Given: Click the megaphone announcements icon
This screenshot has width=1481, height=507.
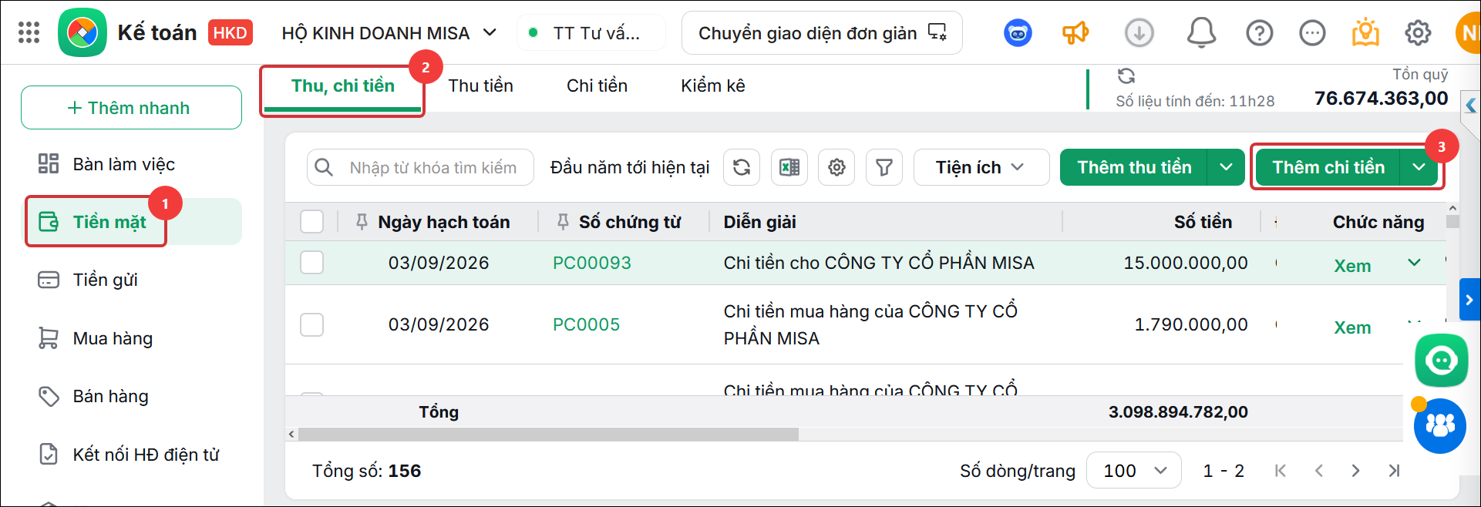Looking at the screenshot, I should coord(1075,33).
